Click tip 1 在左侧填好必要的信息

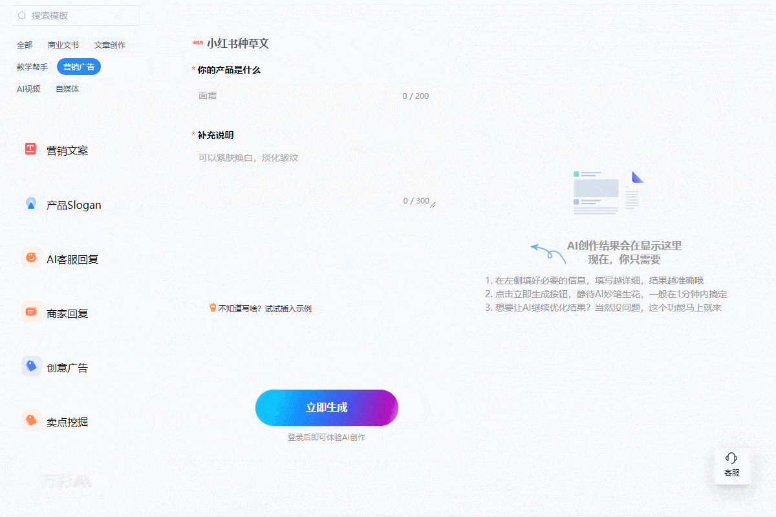(594, 280)
